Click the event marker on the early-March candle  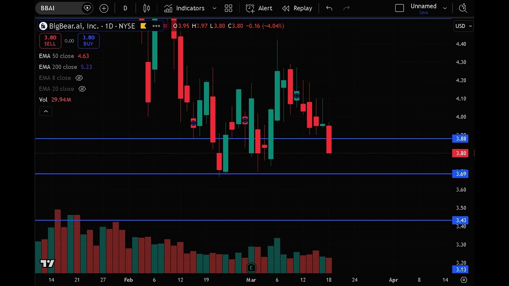coord(245,120)
